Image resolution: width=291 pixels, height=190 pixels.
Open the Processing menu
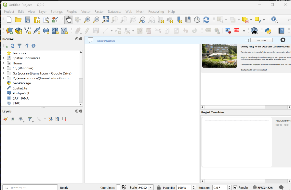156,12
